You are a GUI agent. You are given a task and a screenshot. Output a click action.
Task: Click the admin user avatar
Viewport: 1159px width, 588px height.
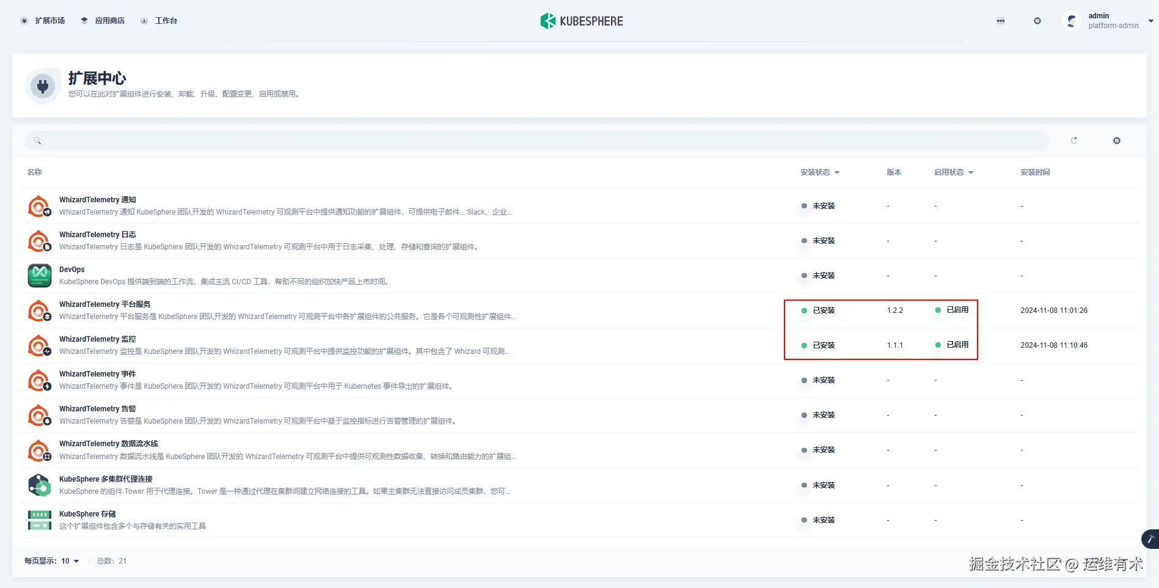(1071, 21)
